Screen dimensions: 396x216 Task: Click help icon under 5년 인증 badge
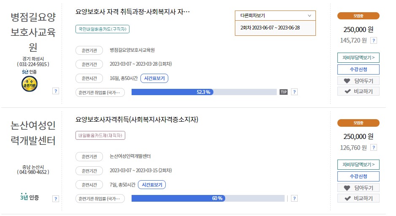pyautogui.click(x=56, y=91)
